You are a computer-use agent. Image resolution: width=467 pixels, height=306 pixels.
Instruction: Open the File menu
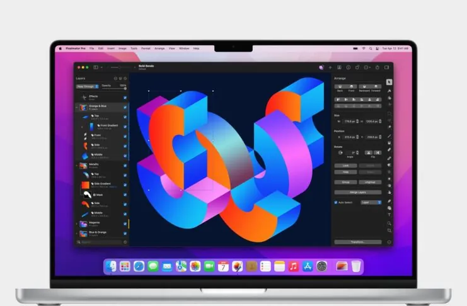pyautogui.click(x=92, y=48)
